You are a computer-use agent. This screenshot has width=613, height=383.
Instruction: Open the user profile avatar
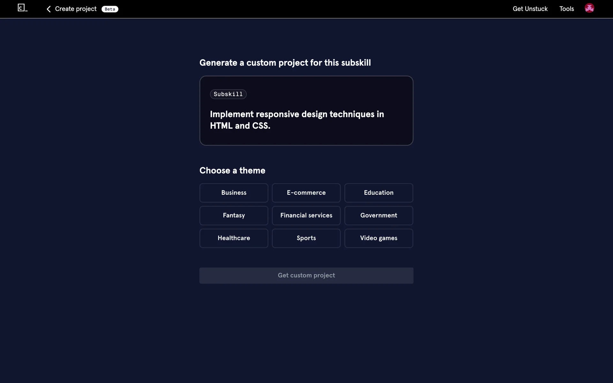589,8
